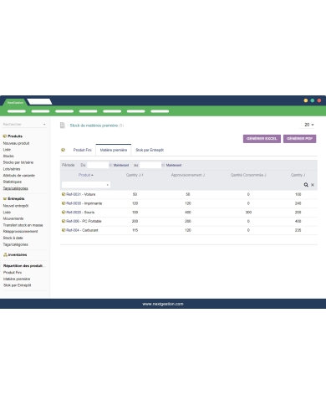326x405 pixels.
Task: Click the Quantity J-1 column header
Action: click(135, 175)
